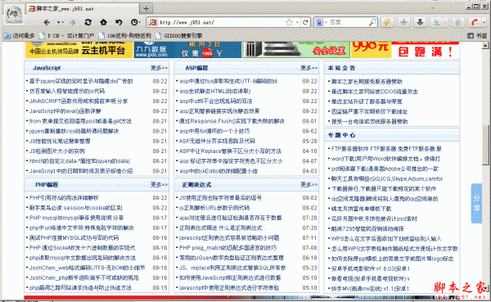Viewport: 491px width, 302px height.
Task: Click the red 包跑满 banner ad
Action: pos(426,49)
